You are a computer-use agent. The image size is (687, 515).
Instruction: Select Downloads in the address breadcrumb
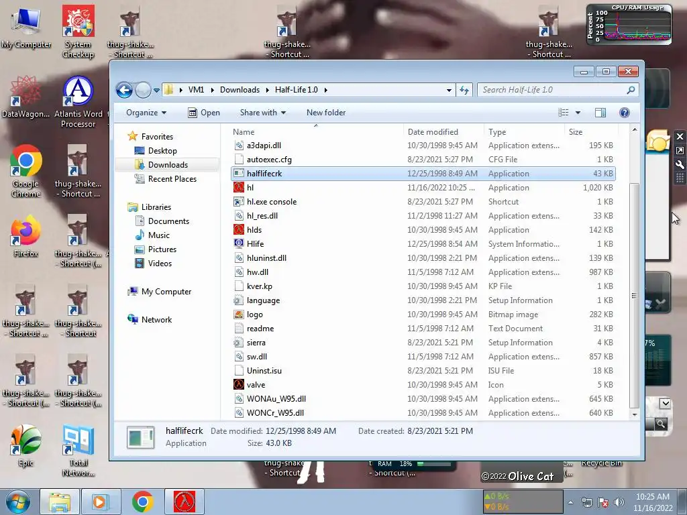pyautogui.click(x=240, y=90)
